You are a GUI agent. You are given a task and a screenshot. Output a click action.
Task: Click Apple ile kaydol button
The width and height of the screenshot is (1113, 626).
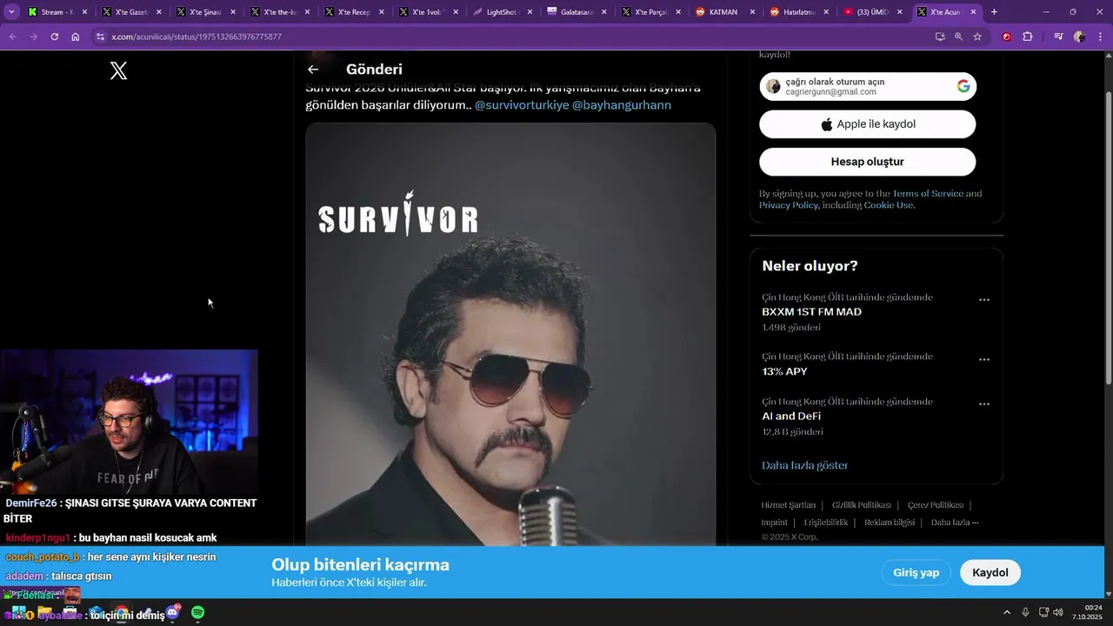pyautogui.click(x=868, y=124)
